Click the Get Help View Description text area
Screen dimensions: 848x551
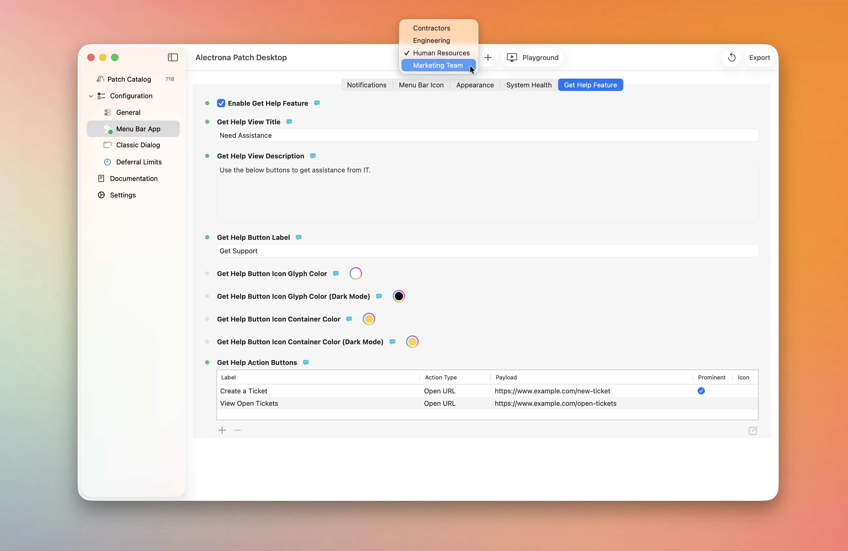click(487, 193)
